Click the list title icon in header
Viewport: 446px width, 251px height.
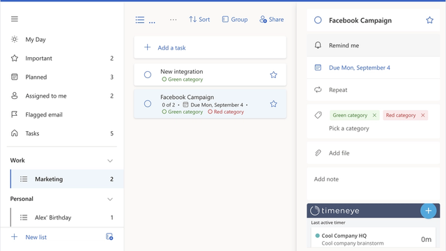pyautogui.click(x=140, y=20)
